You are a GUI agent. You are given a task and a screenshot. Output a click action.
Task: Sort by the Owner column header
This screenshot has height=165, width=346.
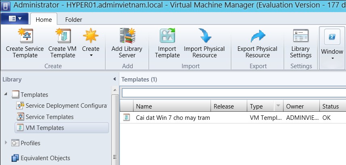click(301, 106)
